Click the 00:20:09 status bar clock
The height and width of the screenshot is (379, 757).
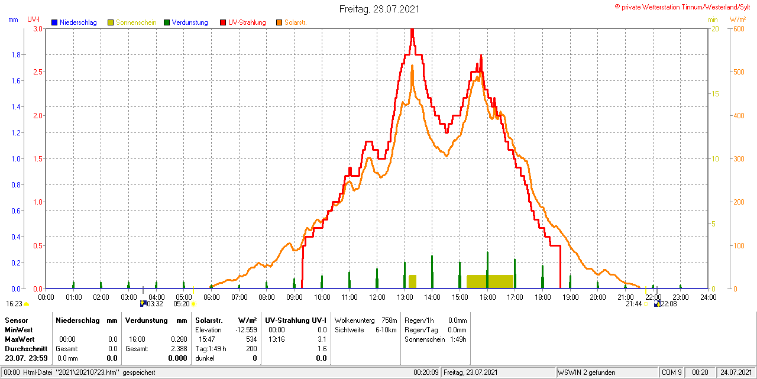click(425, 372)
